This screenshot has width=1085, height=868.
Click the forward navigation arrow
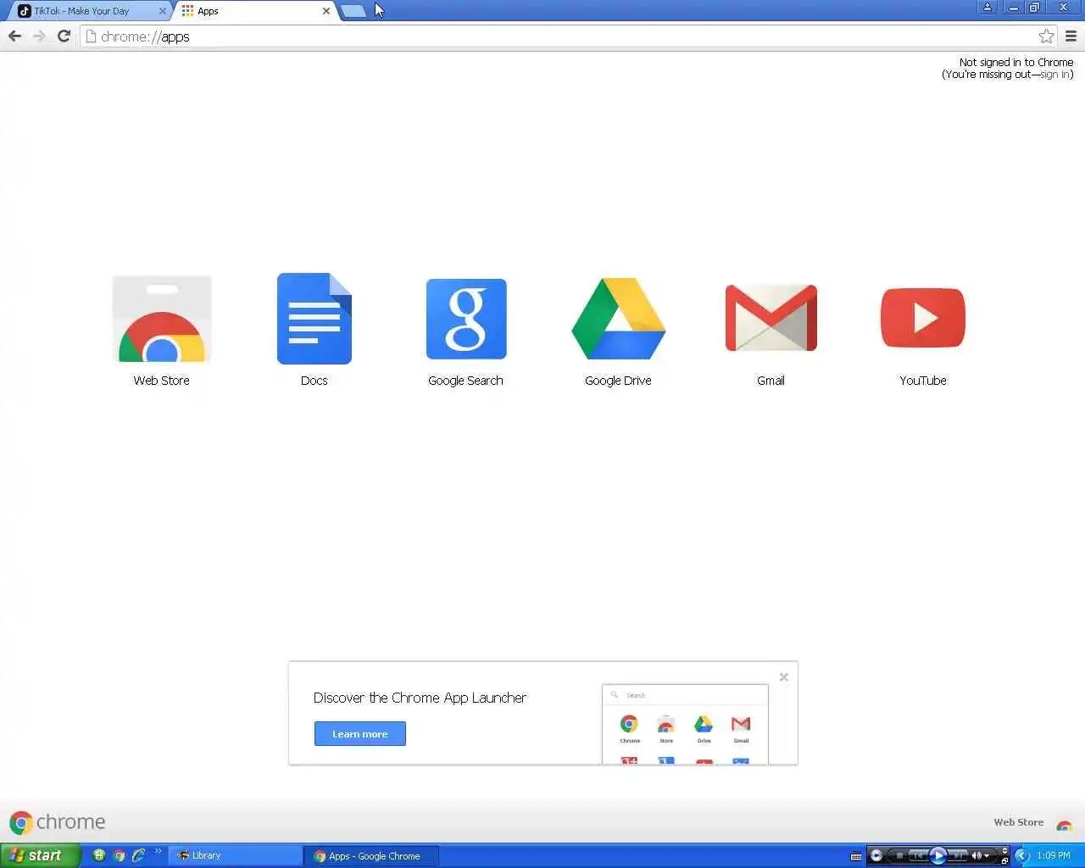pos(39,36)
